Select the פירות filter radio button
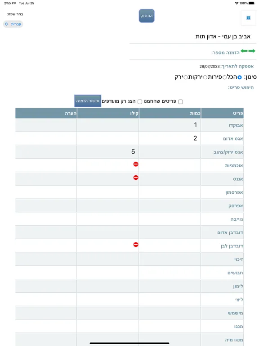Viewport: 259px width, 346px height. coord(224,77)
